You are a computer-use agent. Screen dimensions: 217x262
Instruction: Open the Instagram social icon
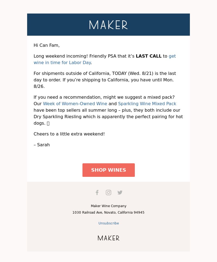tap(108, 193)
